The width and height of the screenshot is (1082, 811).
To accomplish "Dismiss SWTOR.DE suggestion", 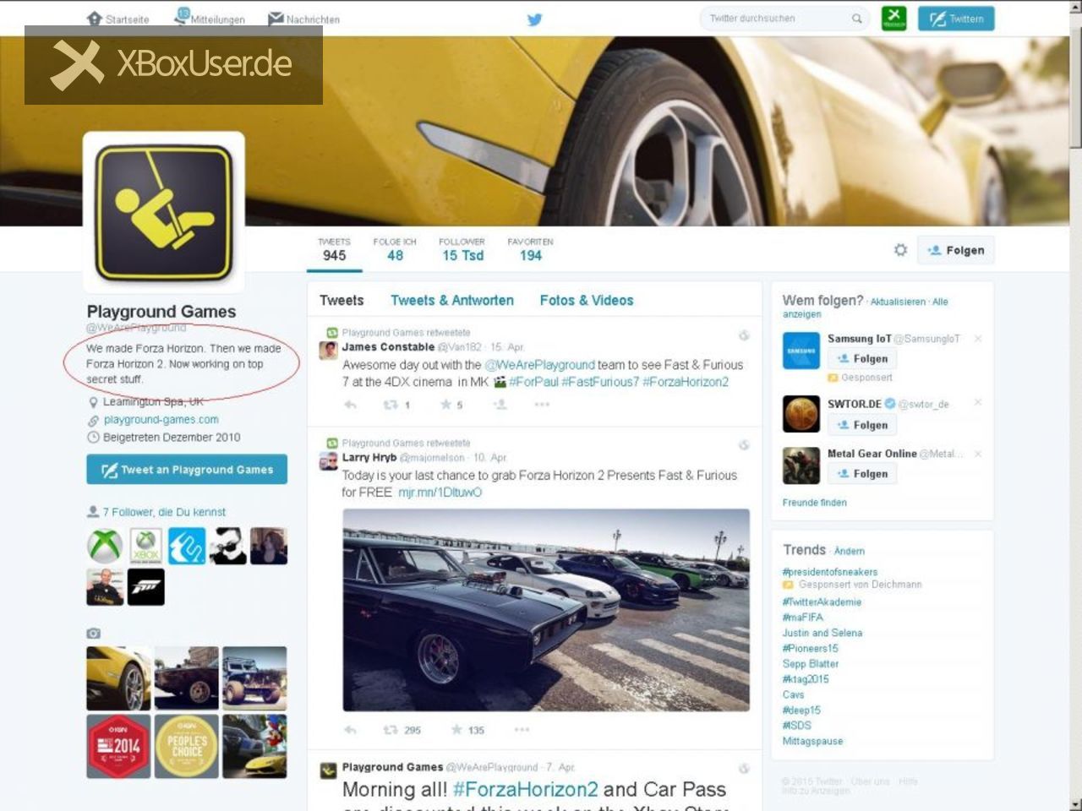I will pos(978,403).
